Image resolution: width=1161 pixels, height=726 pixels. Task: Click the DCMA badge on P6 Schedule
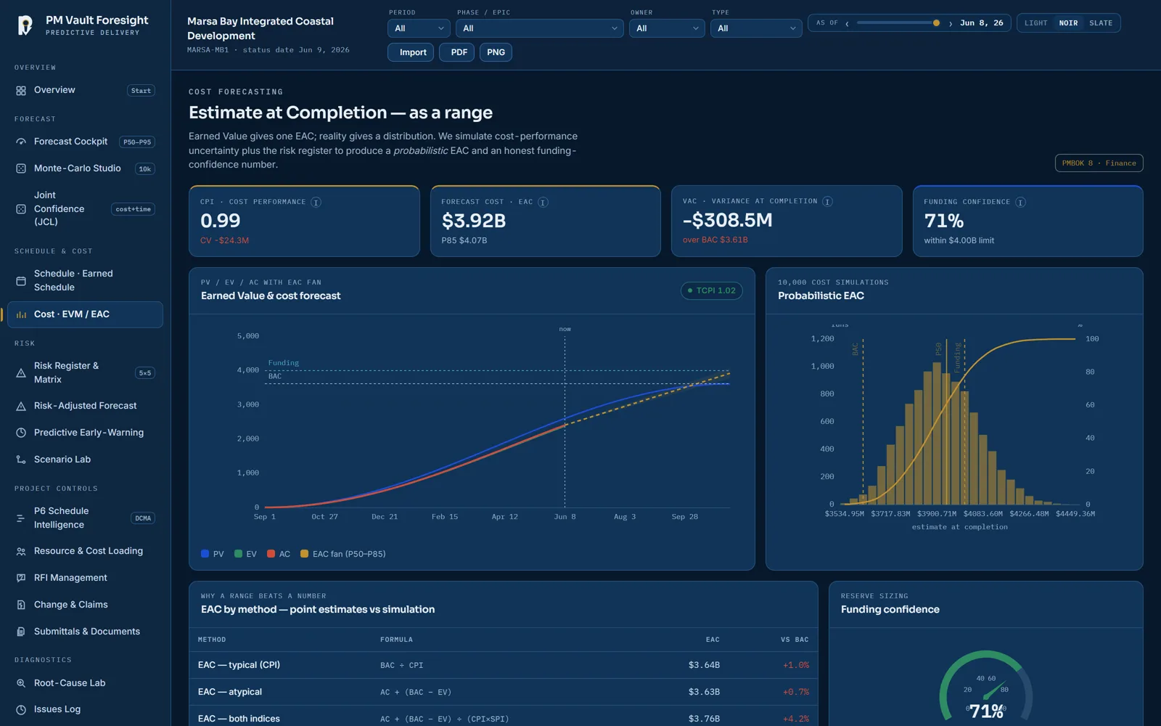tap(143, 518)
